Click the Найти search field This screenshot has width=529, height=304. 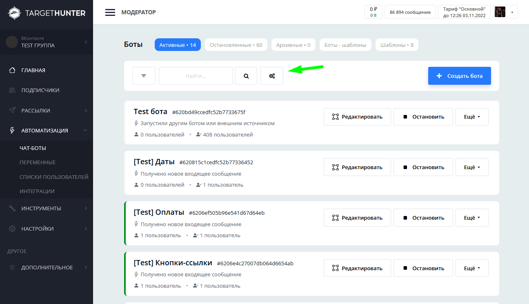pos(196,76)
